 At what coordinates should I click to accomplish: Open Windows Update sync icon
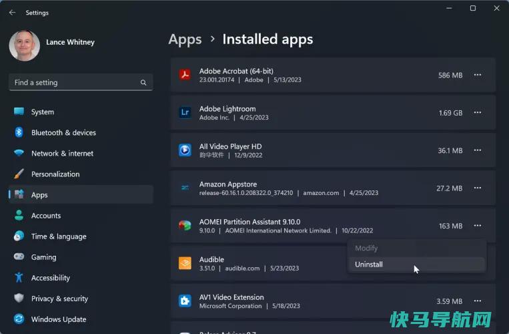(x=19, y=319)
